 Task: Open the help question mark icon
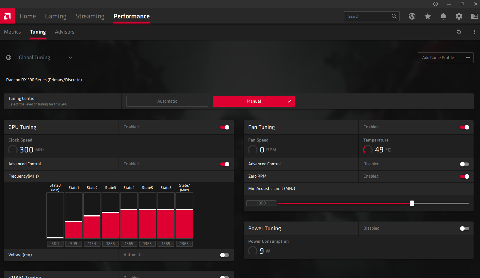(x=436, y=4)
